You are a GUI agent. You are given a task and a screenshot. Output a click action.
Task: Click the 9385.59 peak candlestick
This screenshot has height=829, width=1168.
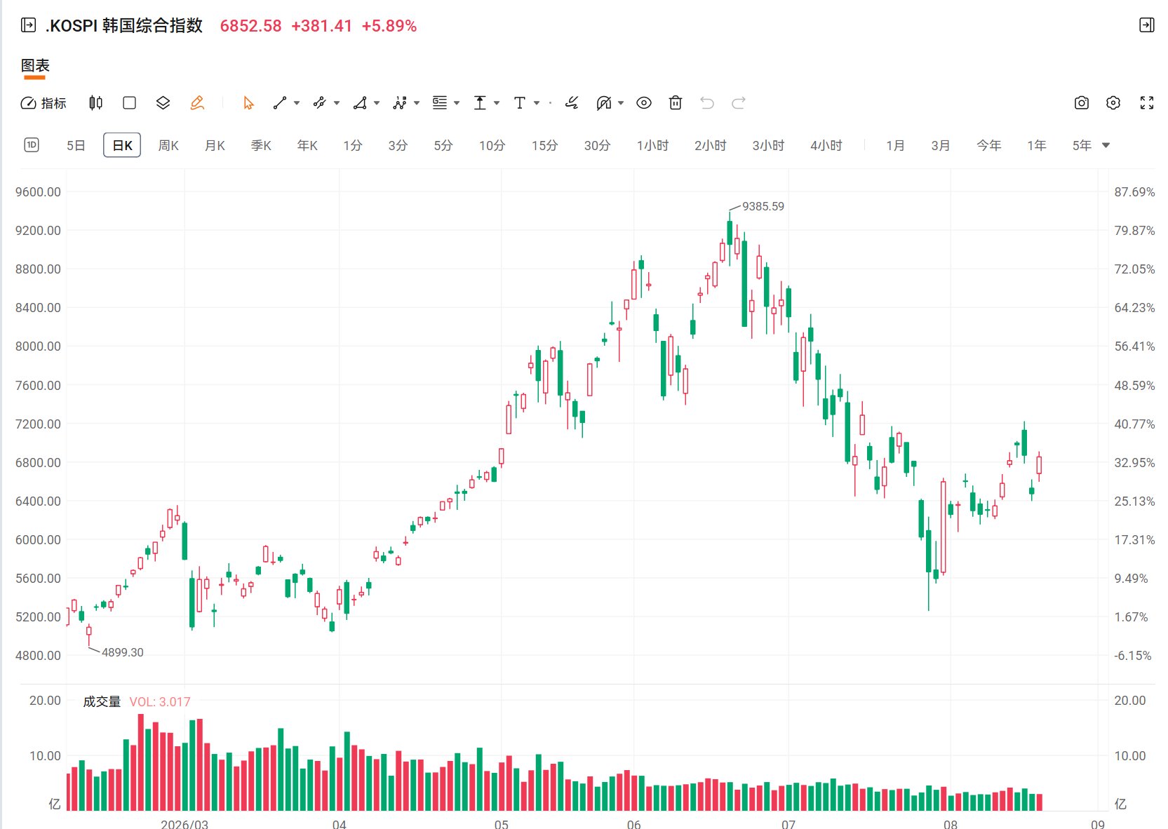click(730, 234)
